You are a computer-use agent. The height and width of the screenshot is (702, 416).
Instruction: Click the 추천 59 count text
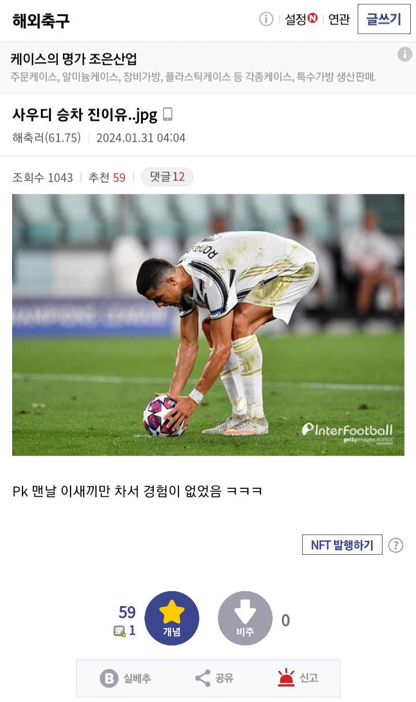coord(106,177)
